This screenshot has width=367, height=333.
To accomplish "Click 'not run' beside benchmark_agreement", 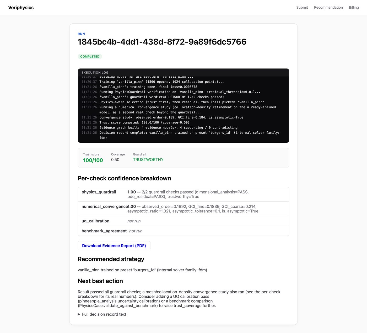I will pos(136,231).
